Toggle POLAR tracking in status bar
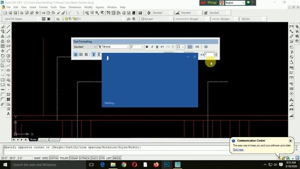 click(x=64, y=158)
